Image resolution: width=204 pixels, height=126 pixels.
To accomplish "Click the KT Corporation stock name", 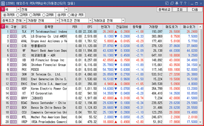I will click(42, 93).
